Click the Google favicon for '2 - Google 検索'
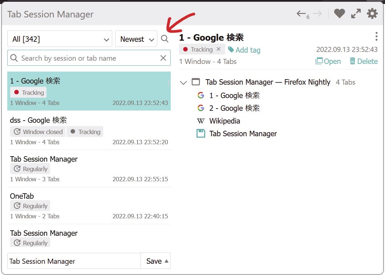The image size is (385, 275). 201,108
